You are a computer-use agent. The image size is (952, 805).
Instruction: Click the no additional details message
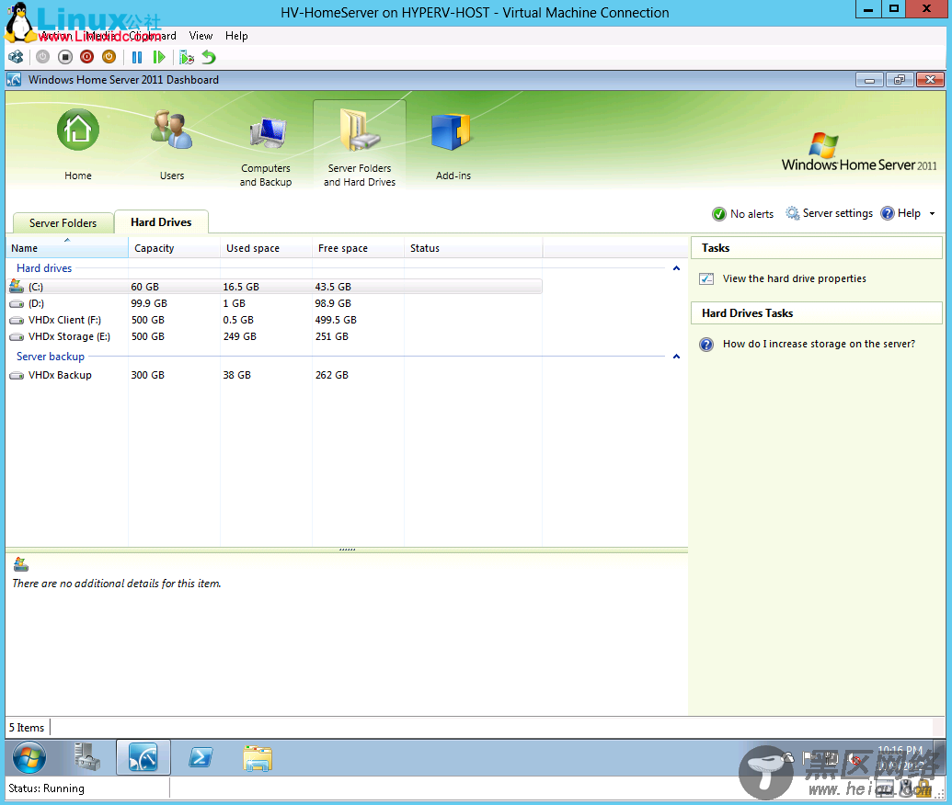(117, 583)
